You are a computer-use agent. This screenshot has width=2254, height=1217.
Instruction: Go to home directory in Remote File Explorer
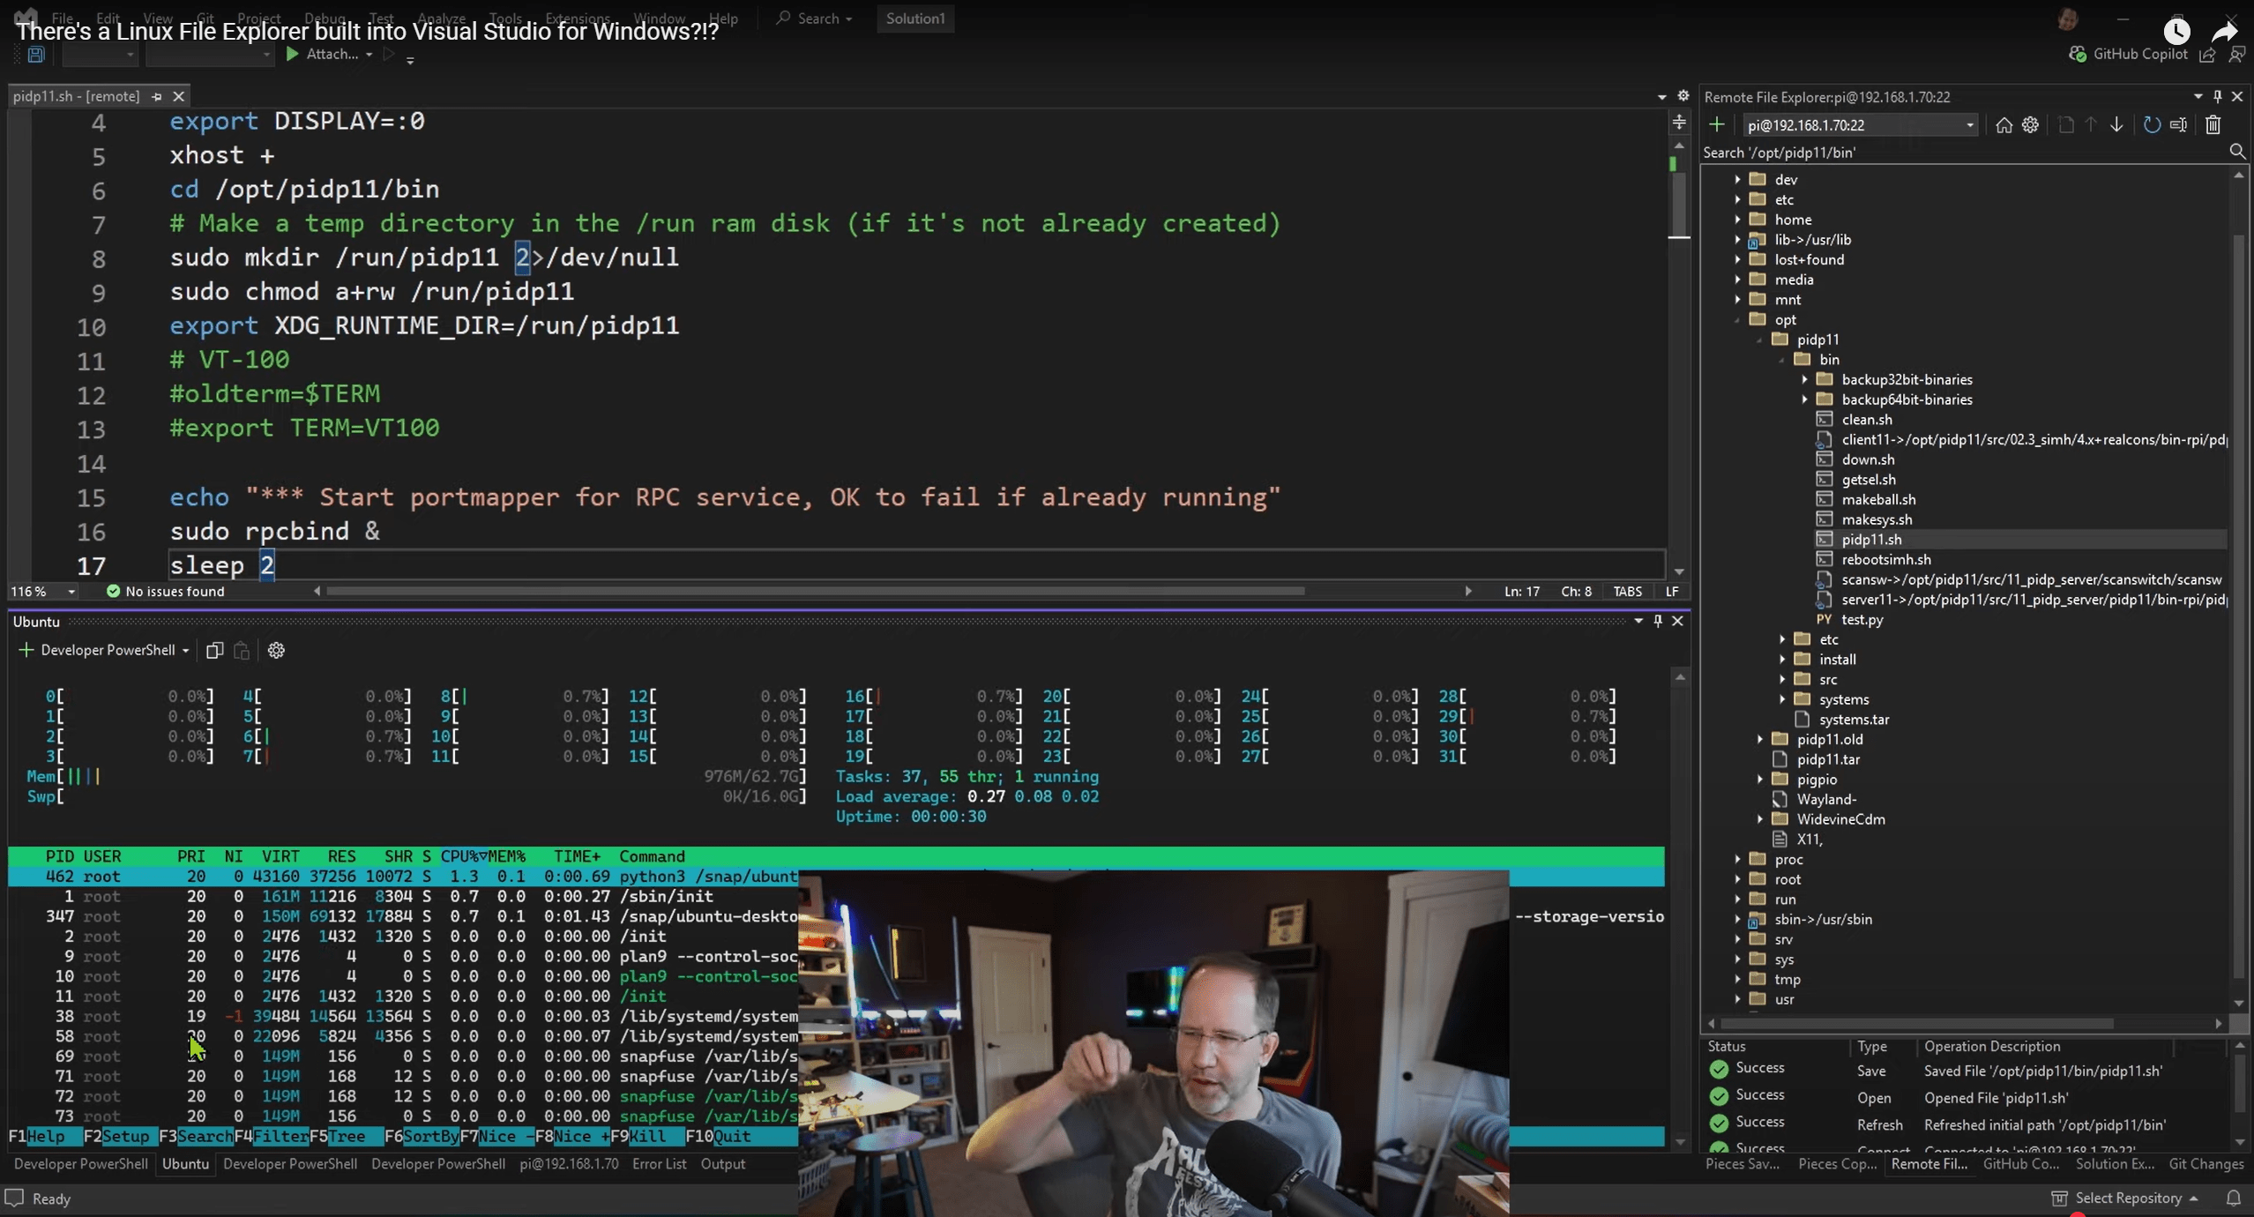[x=2004, y=125]
